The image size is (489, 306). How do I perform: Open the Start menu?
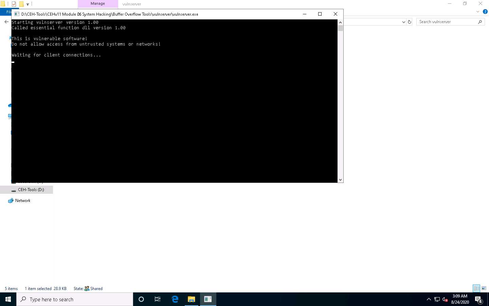[8, 299]
